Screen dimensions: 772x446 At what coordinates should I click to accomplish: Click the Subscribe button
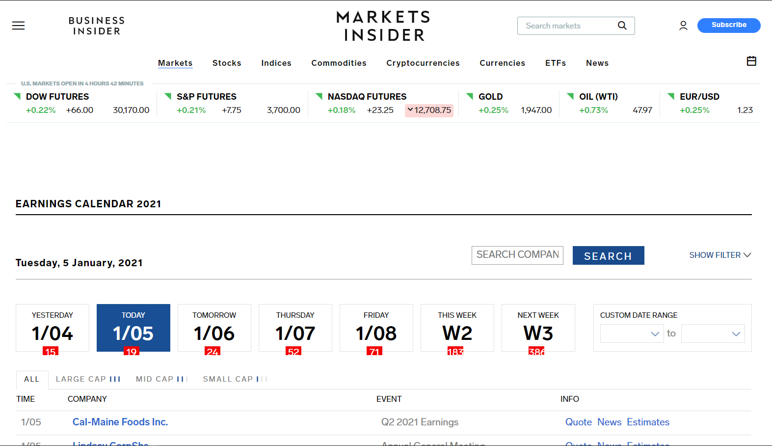[729, 25]
